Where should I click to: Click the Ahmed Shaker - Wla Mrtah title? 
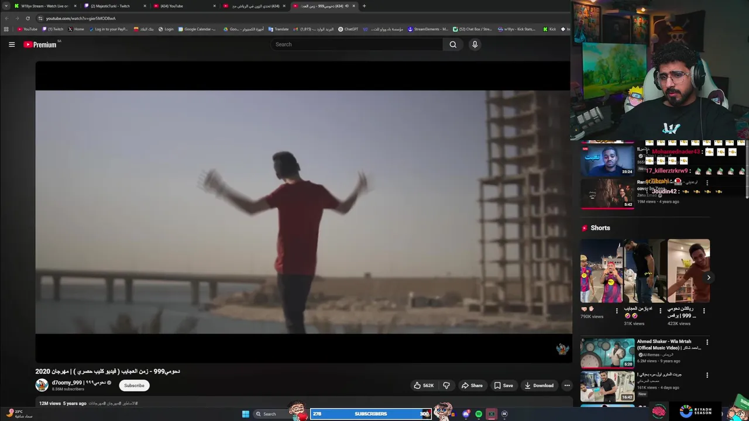(668, 344)
